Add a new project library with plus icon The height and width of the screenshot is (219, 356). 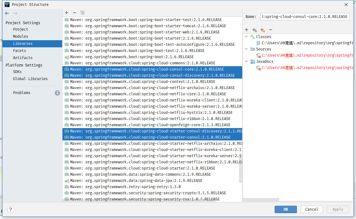66,13
